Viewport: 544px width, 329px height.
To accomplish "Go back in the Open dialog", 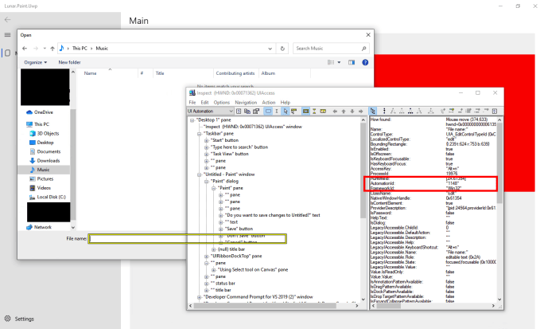I will click(25, 49).
